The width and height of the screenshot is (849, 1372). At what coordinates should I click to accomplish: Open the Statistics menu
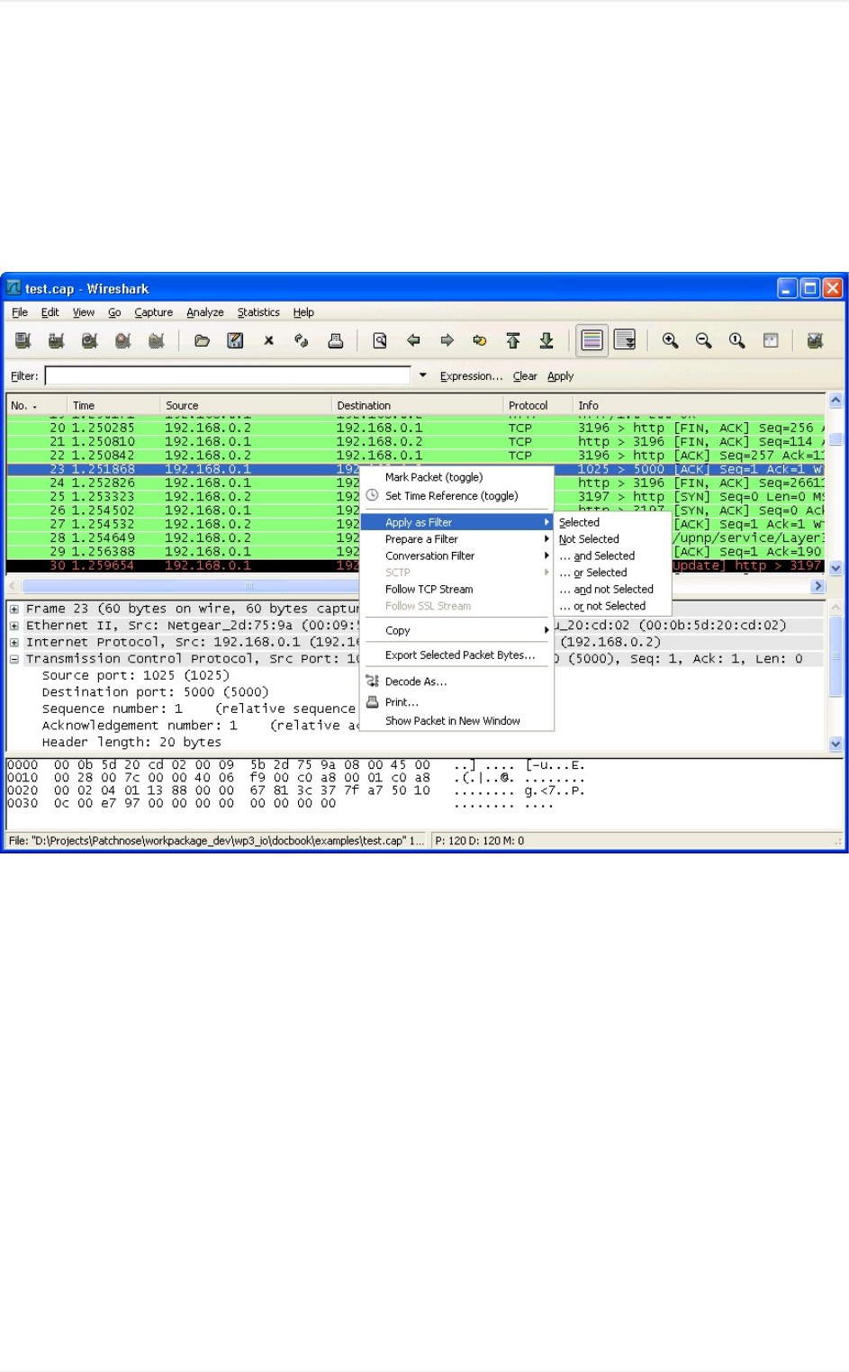click(258, 312)
